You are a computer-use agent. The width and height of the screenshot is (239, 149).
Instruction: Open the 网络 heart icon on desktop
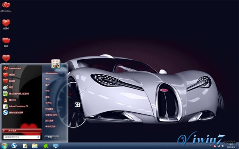tap(6, 41)
